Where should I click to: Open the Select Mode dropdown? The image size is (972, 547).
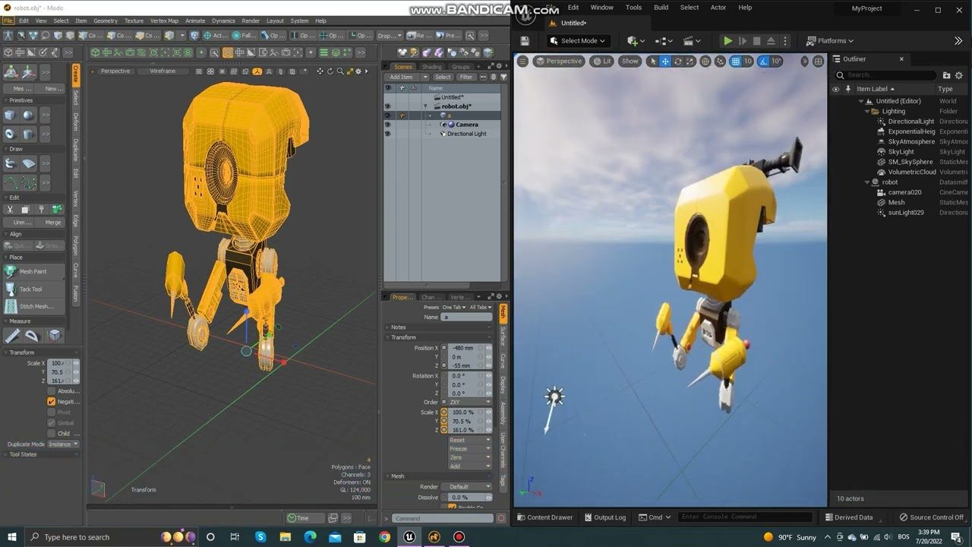[579, 41]
